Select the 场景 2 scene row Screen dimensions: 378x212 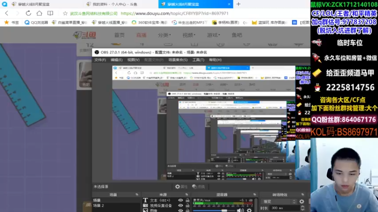[116, 205]
